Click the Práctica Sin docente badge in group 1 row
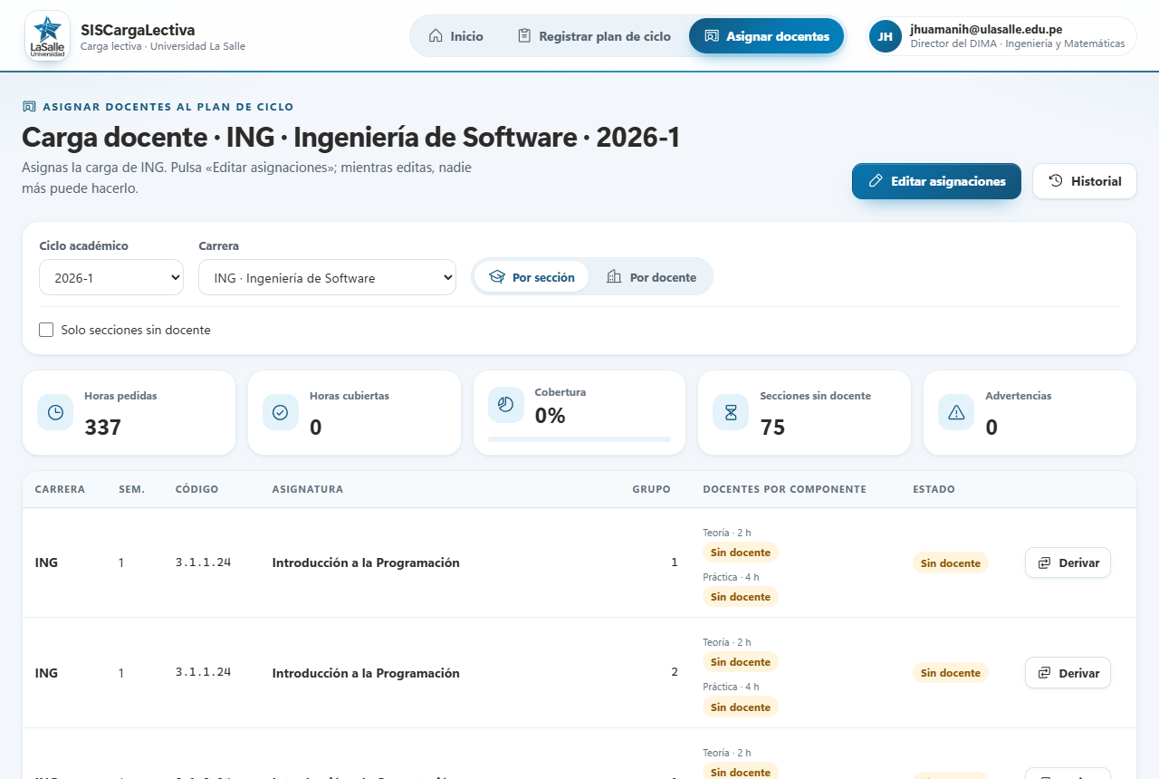Screen dimensions: 1159x779 (x=741, y=597)
